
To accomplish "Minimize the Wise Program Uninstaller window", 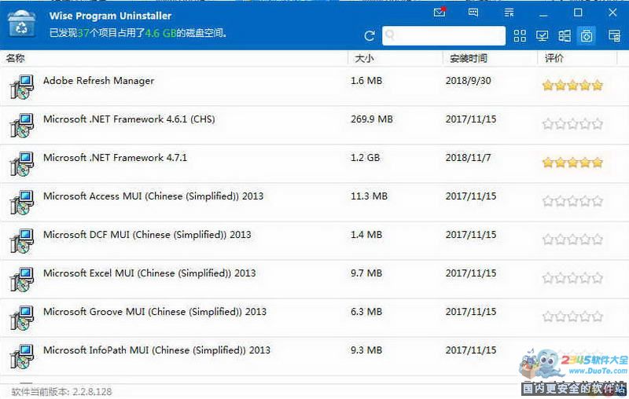I will (x=543, y=13).
